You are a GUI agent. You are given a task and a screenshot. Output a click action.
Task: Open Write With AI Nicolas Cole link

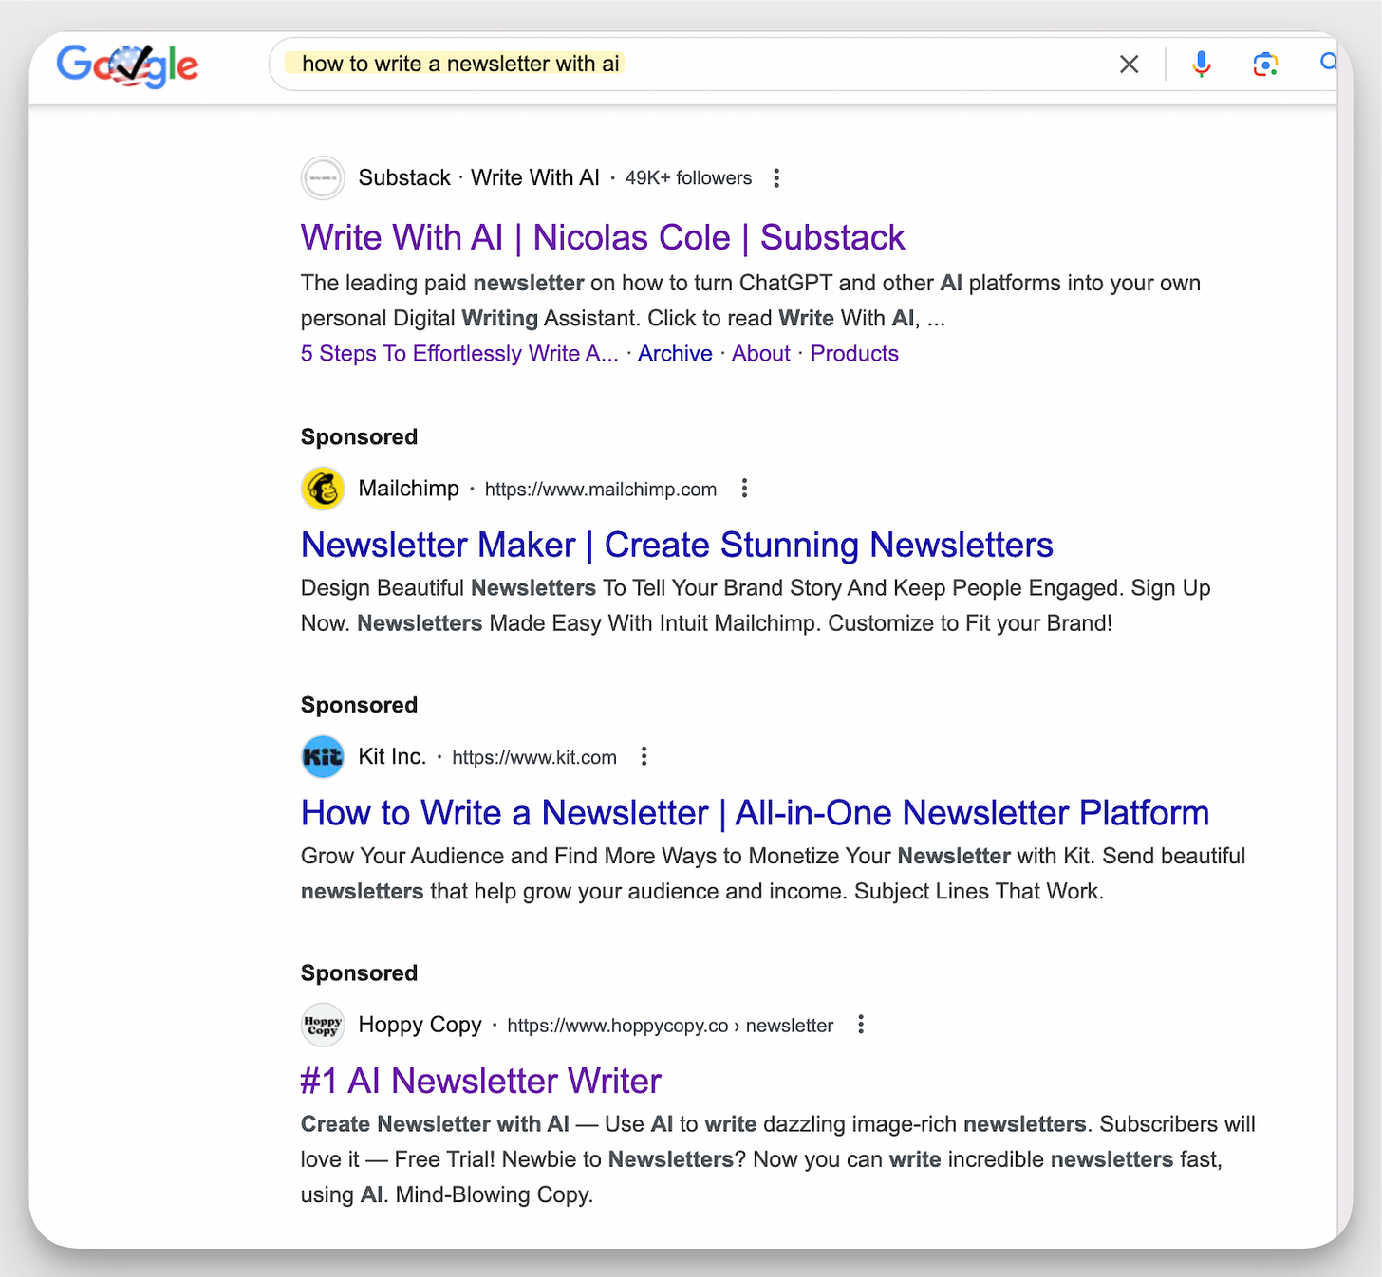[603, 237]
